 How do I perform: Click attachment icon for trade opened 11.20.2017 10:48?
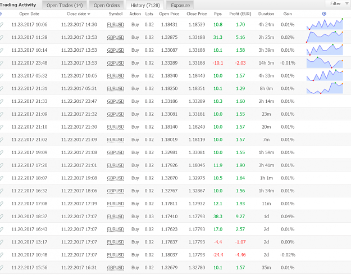[x=2, y=254]
